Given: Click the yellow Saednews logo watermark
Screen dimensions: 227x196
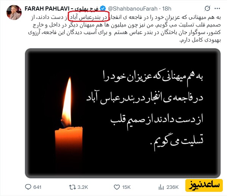Looking at the screenshot, I should click(x=204, y=185).
